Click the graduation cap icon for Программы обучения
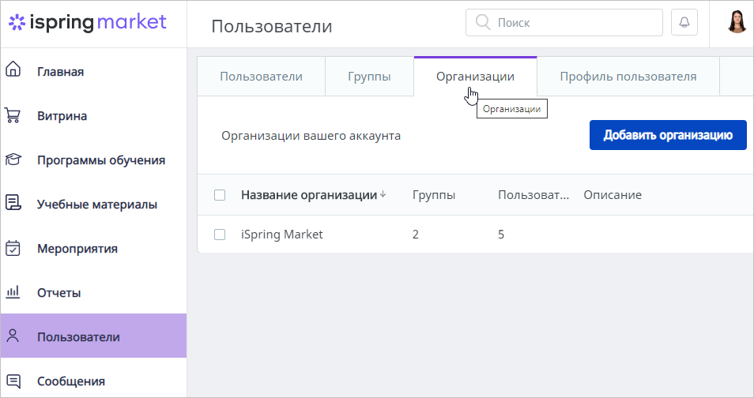Screen dimensions: 754x398 [13, 159]
